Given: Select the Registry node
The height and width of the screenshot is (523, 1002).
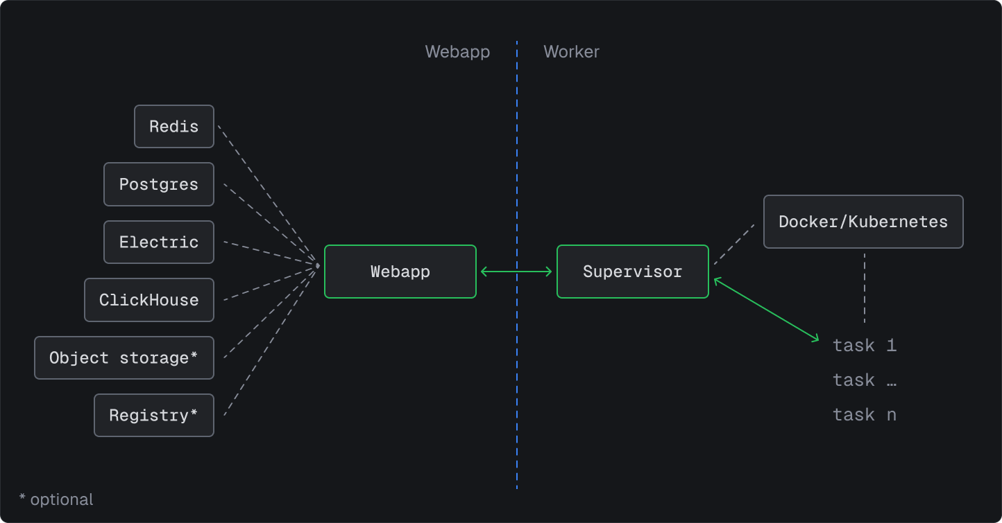Looking at the screenshot, I should point(153,415).
